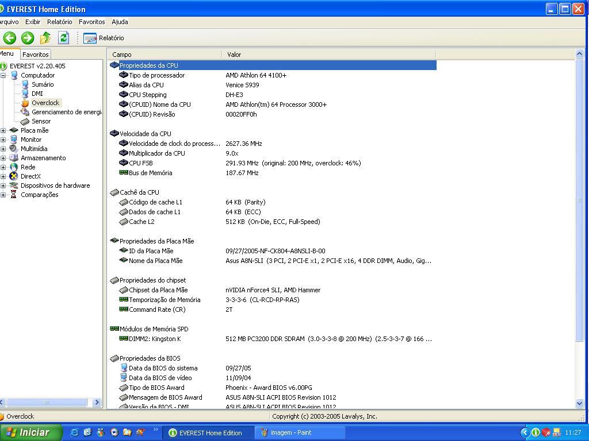Click the DIMM2: Kingston K memory icon

124,338
